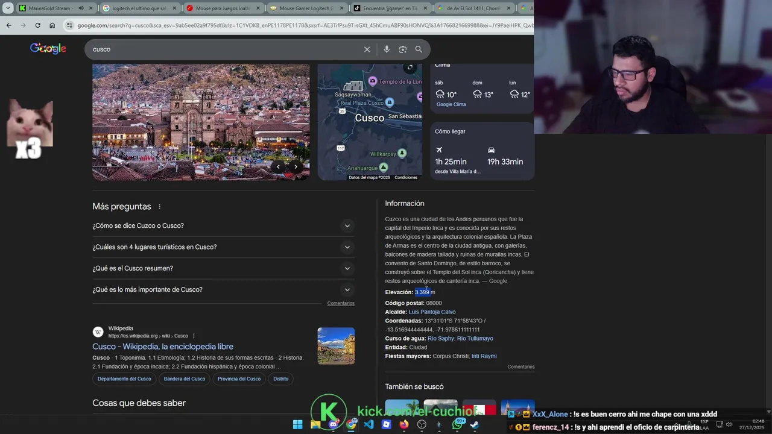Click the 'Bandera del Cusco' chip
The width and height of the screenshot is (772, 434).
185,379
